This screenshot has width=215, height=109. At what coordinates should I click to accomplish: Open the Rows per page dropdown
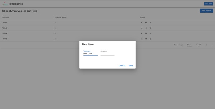189,45
